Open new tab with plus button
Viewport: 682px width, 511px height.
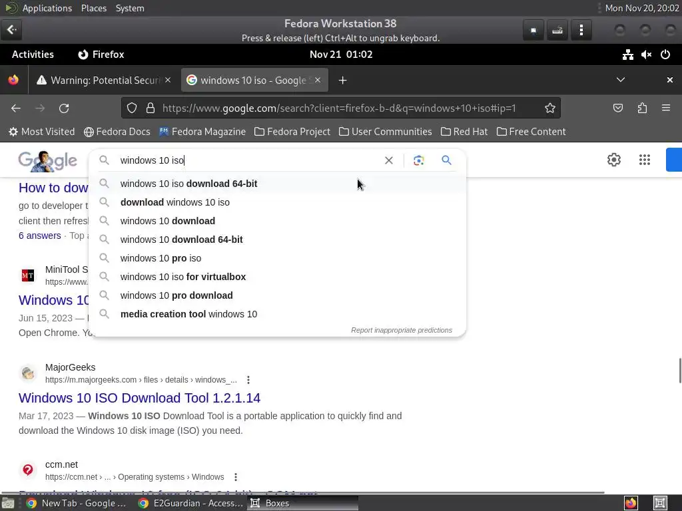coord(343,81)
